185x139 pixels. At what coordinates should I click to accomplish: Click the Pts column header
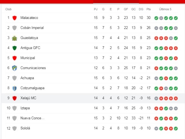click(149, 9)
